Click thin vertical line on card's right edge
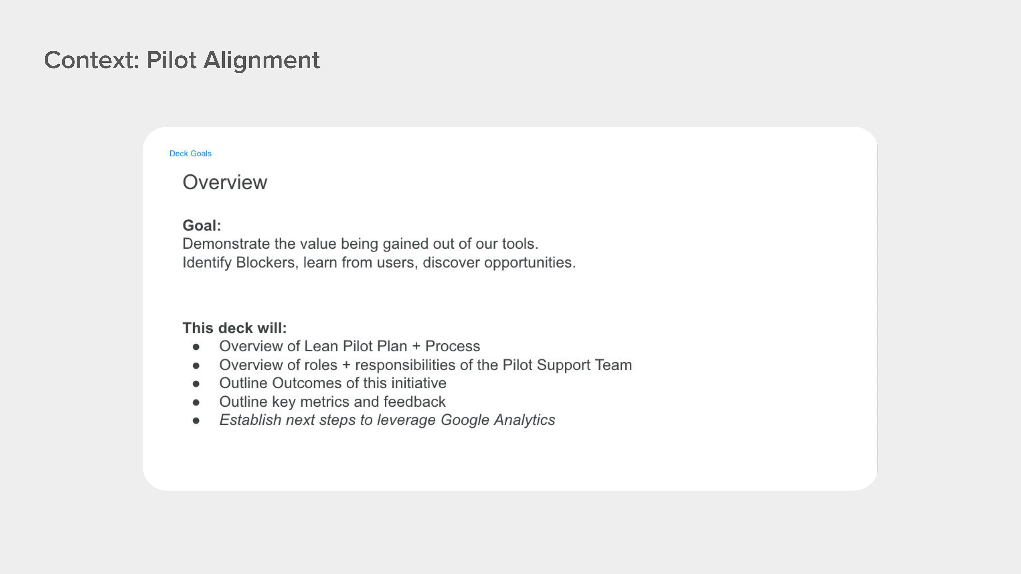1021x574 pixels. [877, 309]
